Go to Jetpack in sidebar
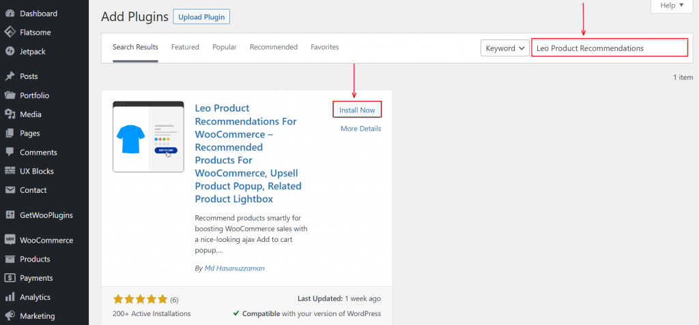699x325 pixels. tap(33, 52)
